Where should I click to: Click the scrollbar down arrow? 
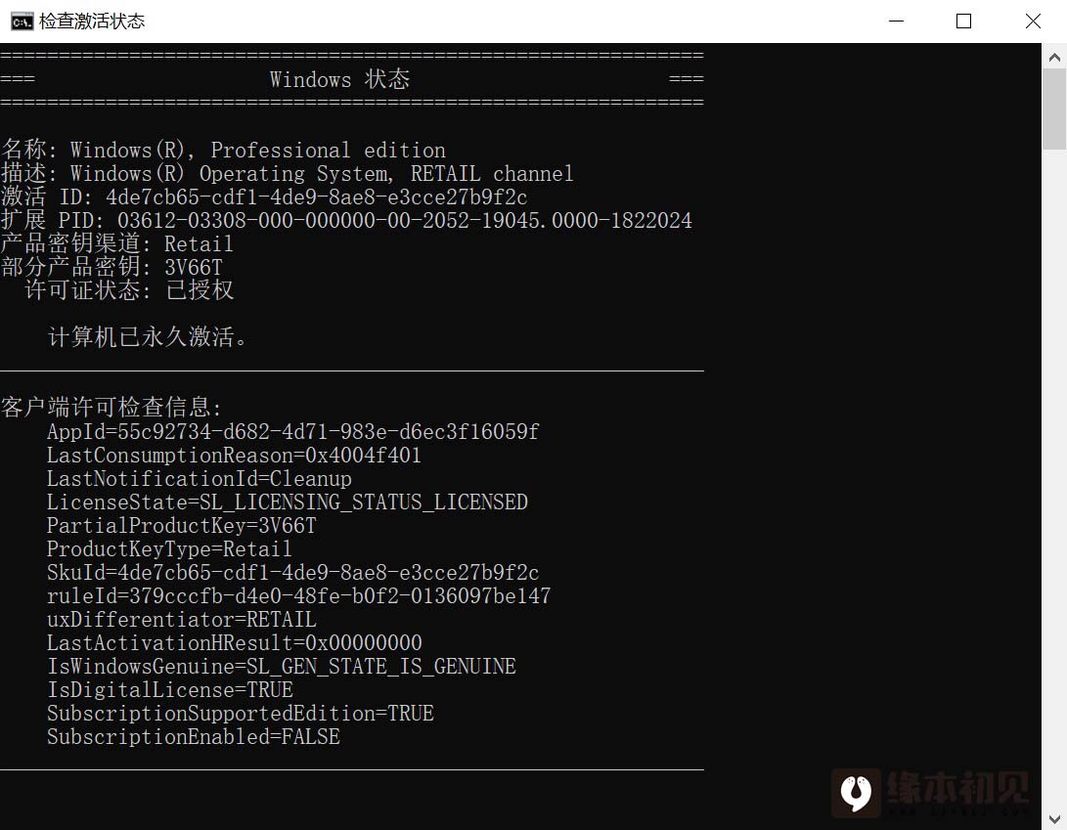coord(1054,818)
